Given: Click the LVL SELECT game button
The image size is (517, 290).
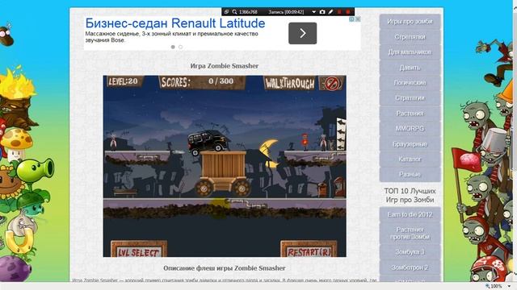Looking at the screenshot, I should pyautogui.click(x=139, y=249).
